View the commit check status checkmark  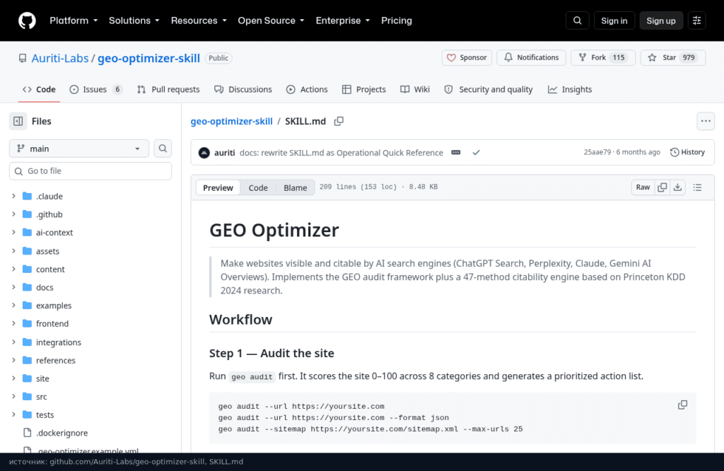pyautogui.click(x=476, y=152)
